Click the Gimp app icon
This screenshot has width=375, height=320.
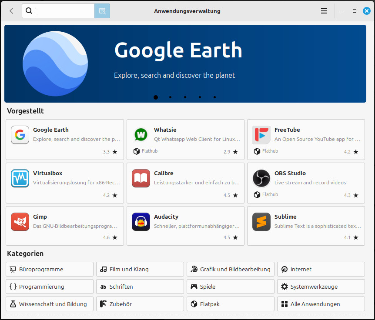pyautogui.click(x=20, y=222)
